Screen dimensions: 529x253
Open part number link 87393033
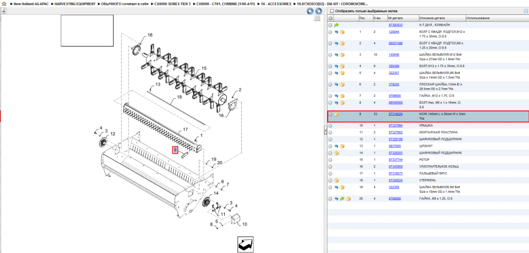pos(395,25)
